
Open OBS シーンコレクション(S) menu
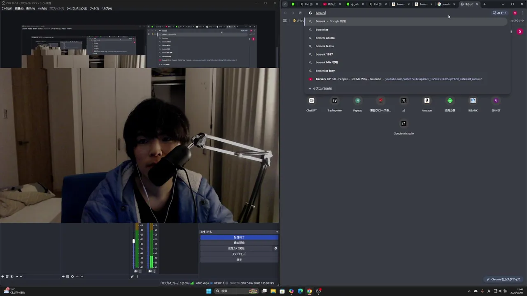pos(77,8)
